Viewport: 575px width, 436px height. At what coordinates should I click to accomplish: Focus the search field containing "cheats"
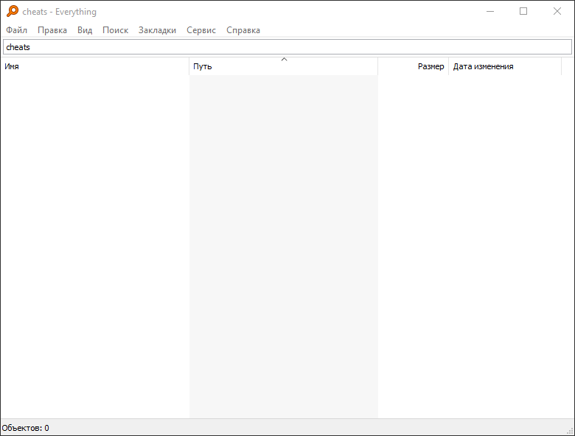coord(287,47)
